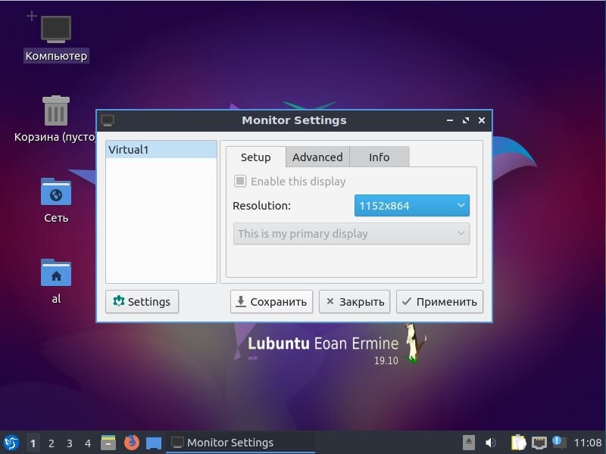Open the Monitor Settings window menu icon
The image size is (606, 454).
[x=108, y=120]
